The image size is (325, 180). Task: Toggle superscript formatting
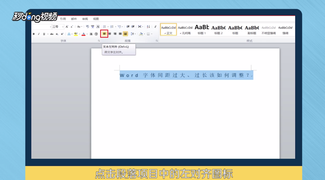[x=62, y=34]
